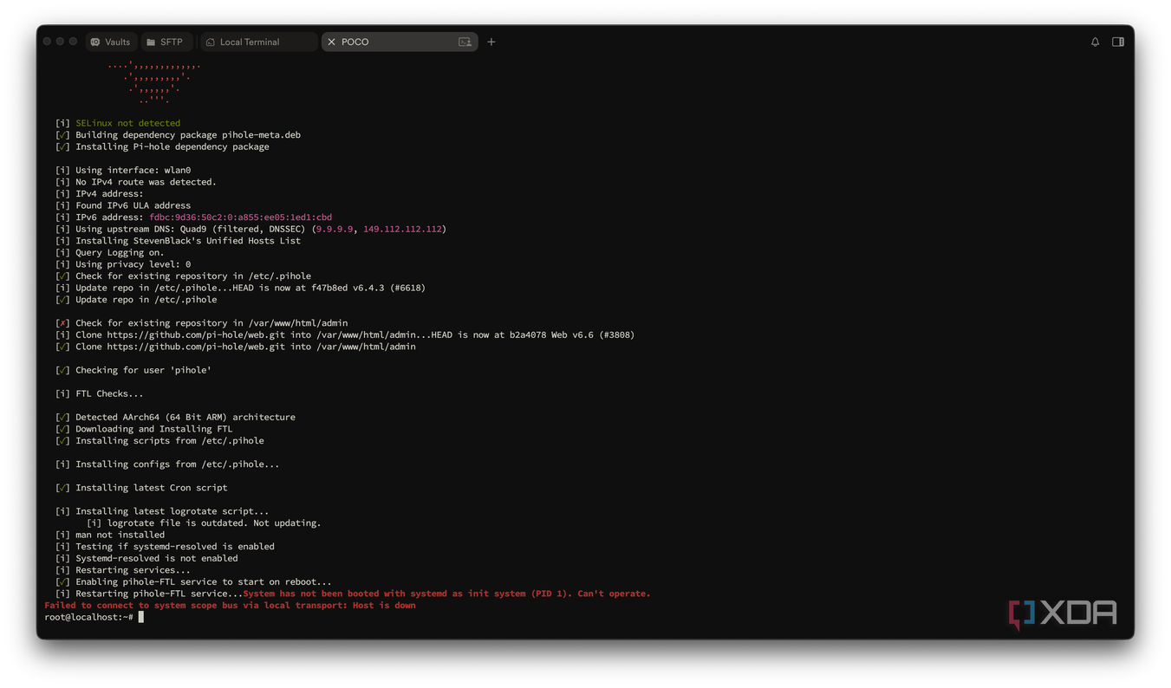Click 'Building dependency package pihole-meta.deb'

click(188, 135)
